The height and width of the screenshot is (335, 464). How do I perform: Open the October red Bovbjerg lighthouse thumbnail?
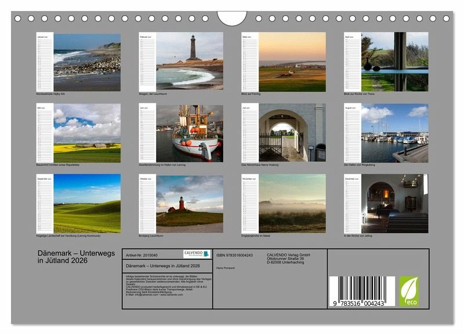pos(190,204)
